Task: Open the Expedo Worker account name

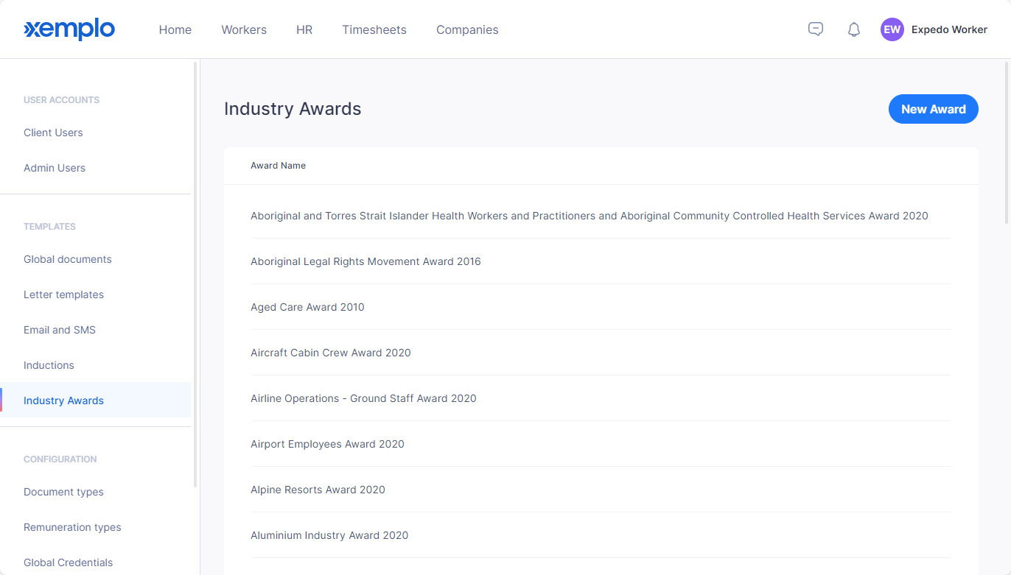Action: pyautogui.click(x=949, y=29)
